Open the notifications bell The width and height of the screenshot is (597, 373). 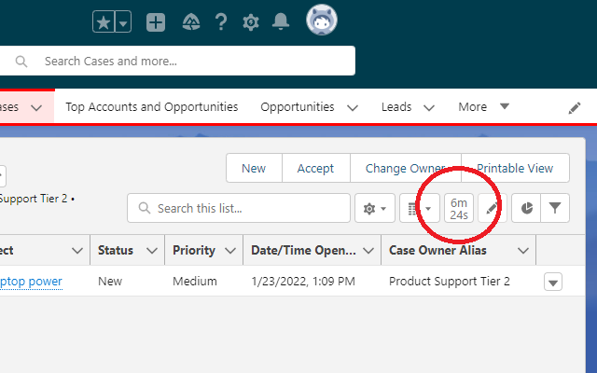click(x=281, y=22)
